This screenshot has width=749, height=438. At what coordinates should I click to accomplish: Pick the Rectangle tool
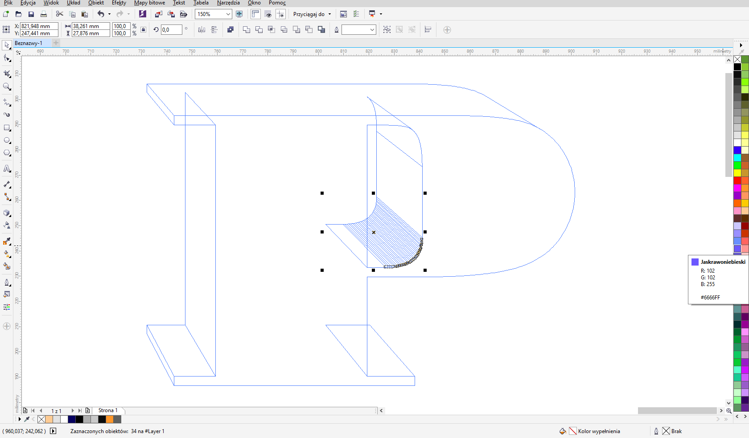tap(7, 128)
